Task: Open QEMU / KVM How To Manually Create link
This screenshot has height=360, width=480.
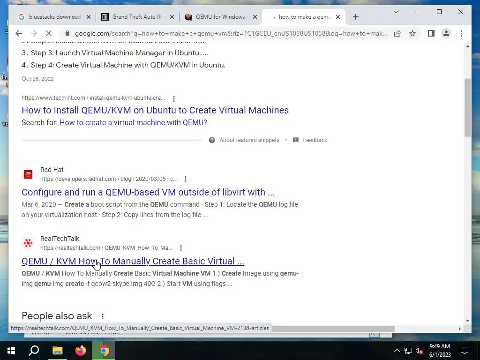Action: (x=133, y=261)
